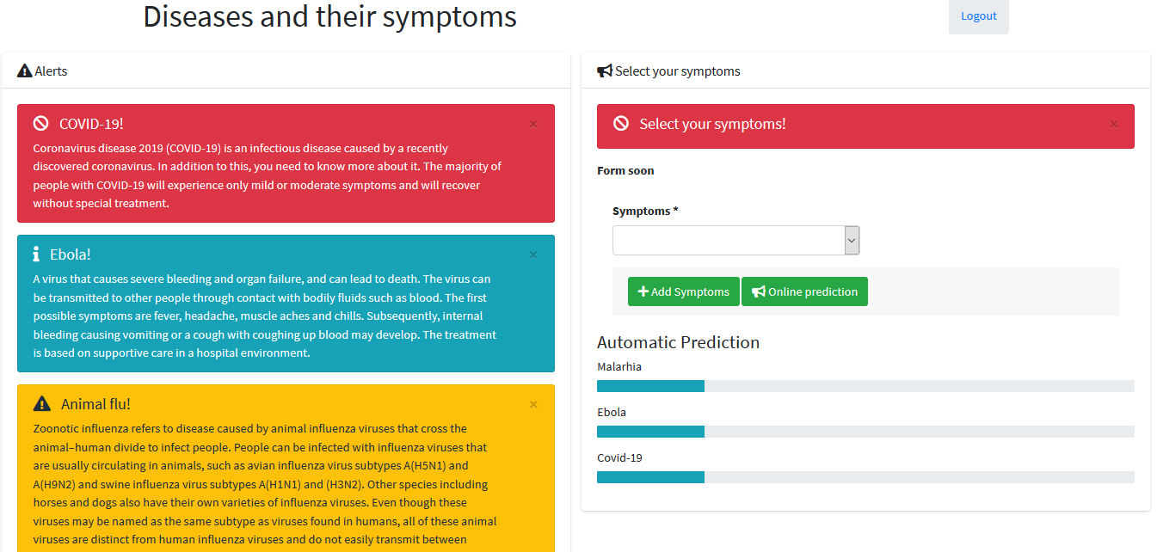Open the Symptoms dropdown list
Image resolution: width=1157 pixels, height=552 pixels.
coord(735,241)
